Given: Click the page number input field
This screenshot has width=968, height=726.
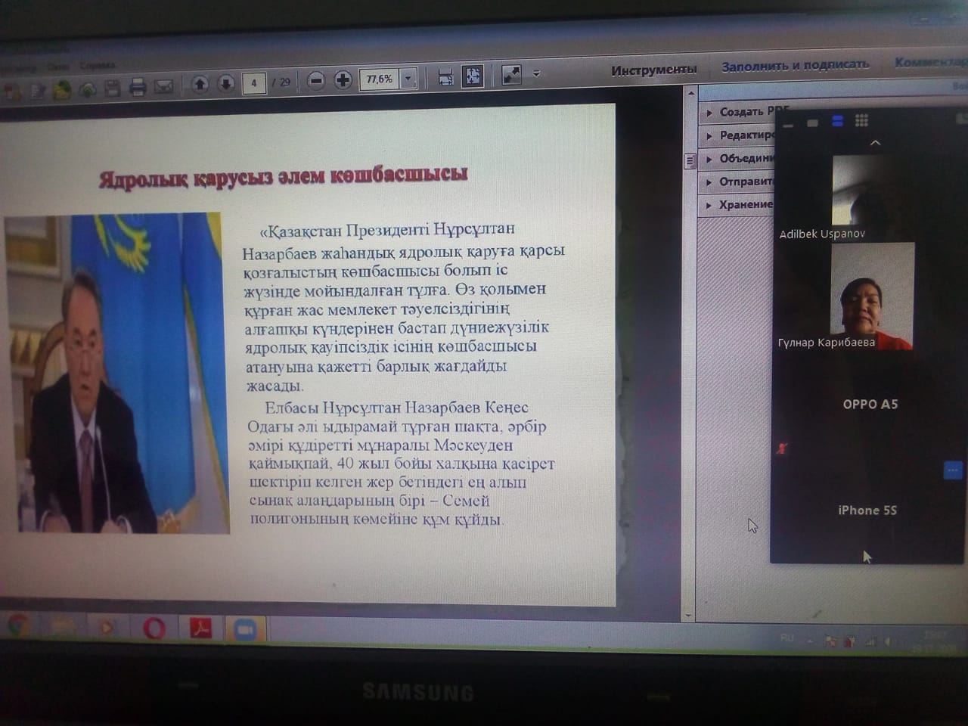Looking at the screenshot, I should pos(253,82).
